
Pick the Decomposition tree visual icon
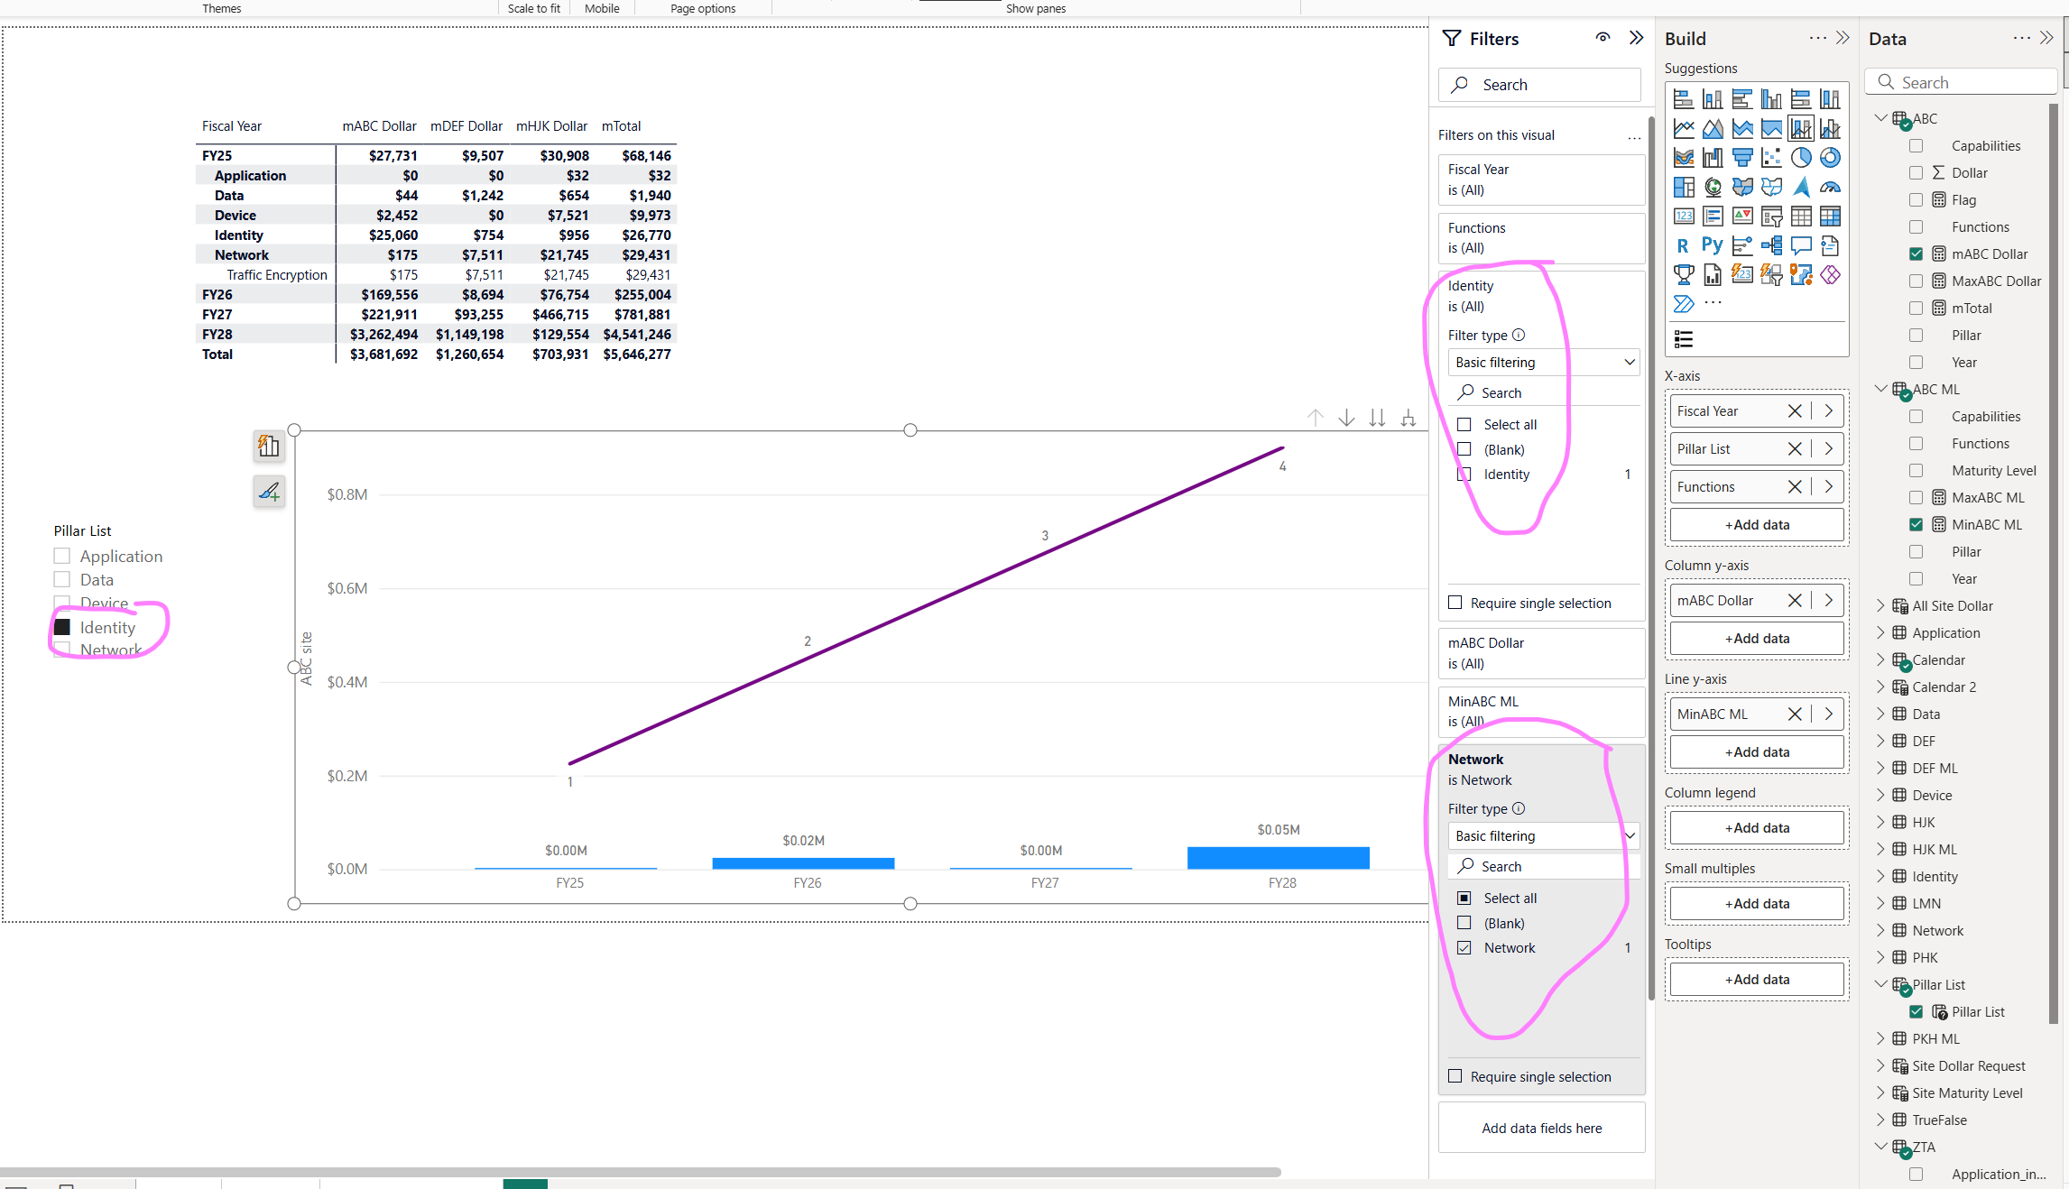pyautogui.click(x=1771, y=245)
